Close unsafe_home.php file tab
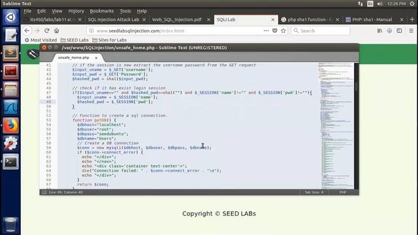The width and height of the screenshot is (418, 235). click(96, 57)
